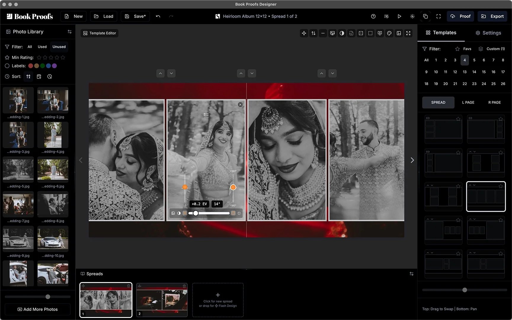512x320 pixels.
Task: Switch to the L PAGE tab
Action: click(468, 103)
